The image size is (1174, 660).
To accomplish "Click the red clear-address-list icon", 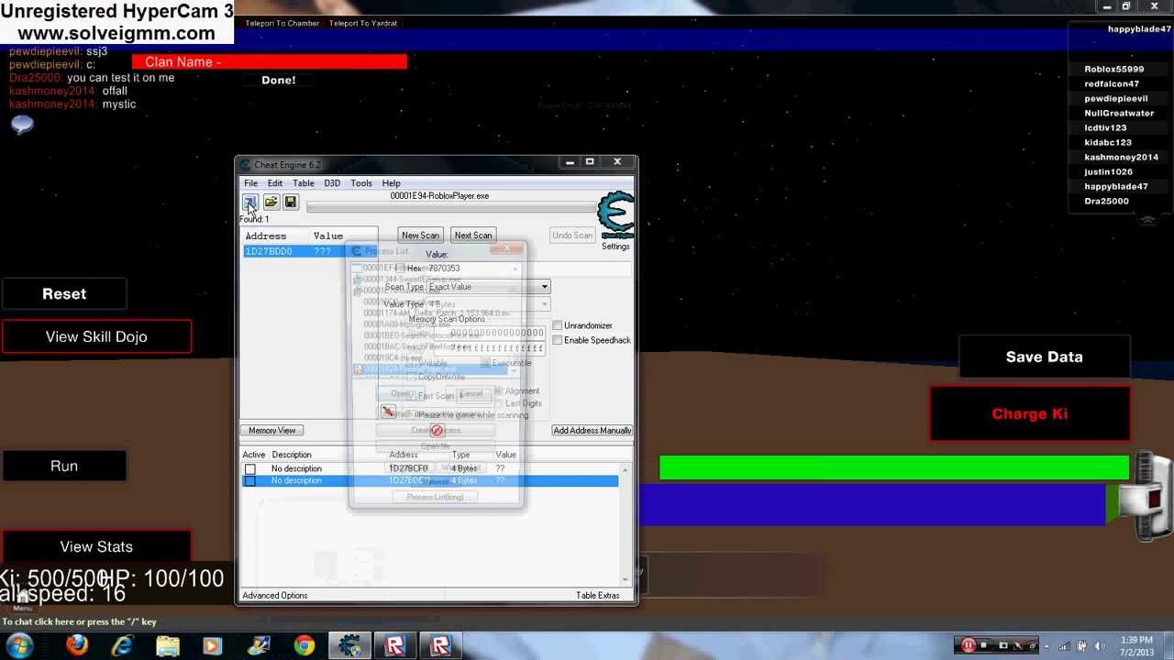I will point(437,431).
